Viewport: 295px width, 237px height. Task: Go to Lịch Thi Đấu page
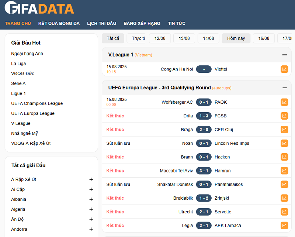pyautogui.click(x=101, y=23)
